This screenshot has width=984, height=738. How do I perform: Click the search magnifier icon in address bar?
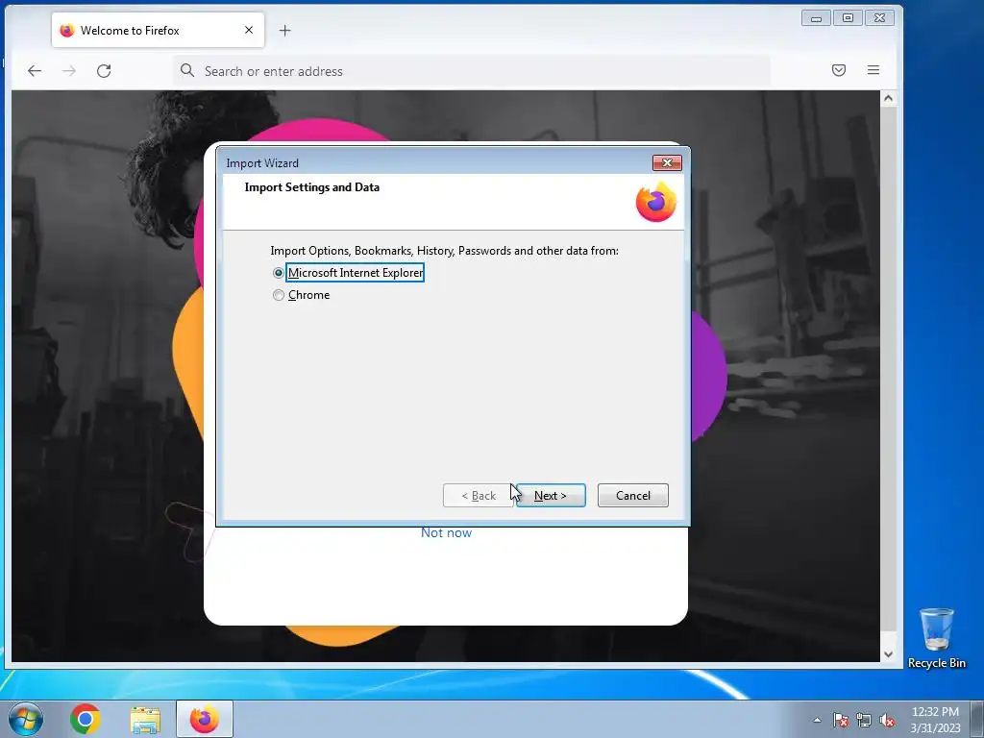(x=187, y=70)
